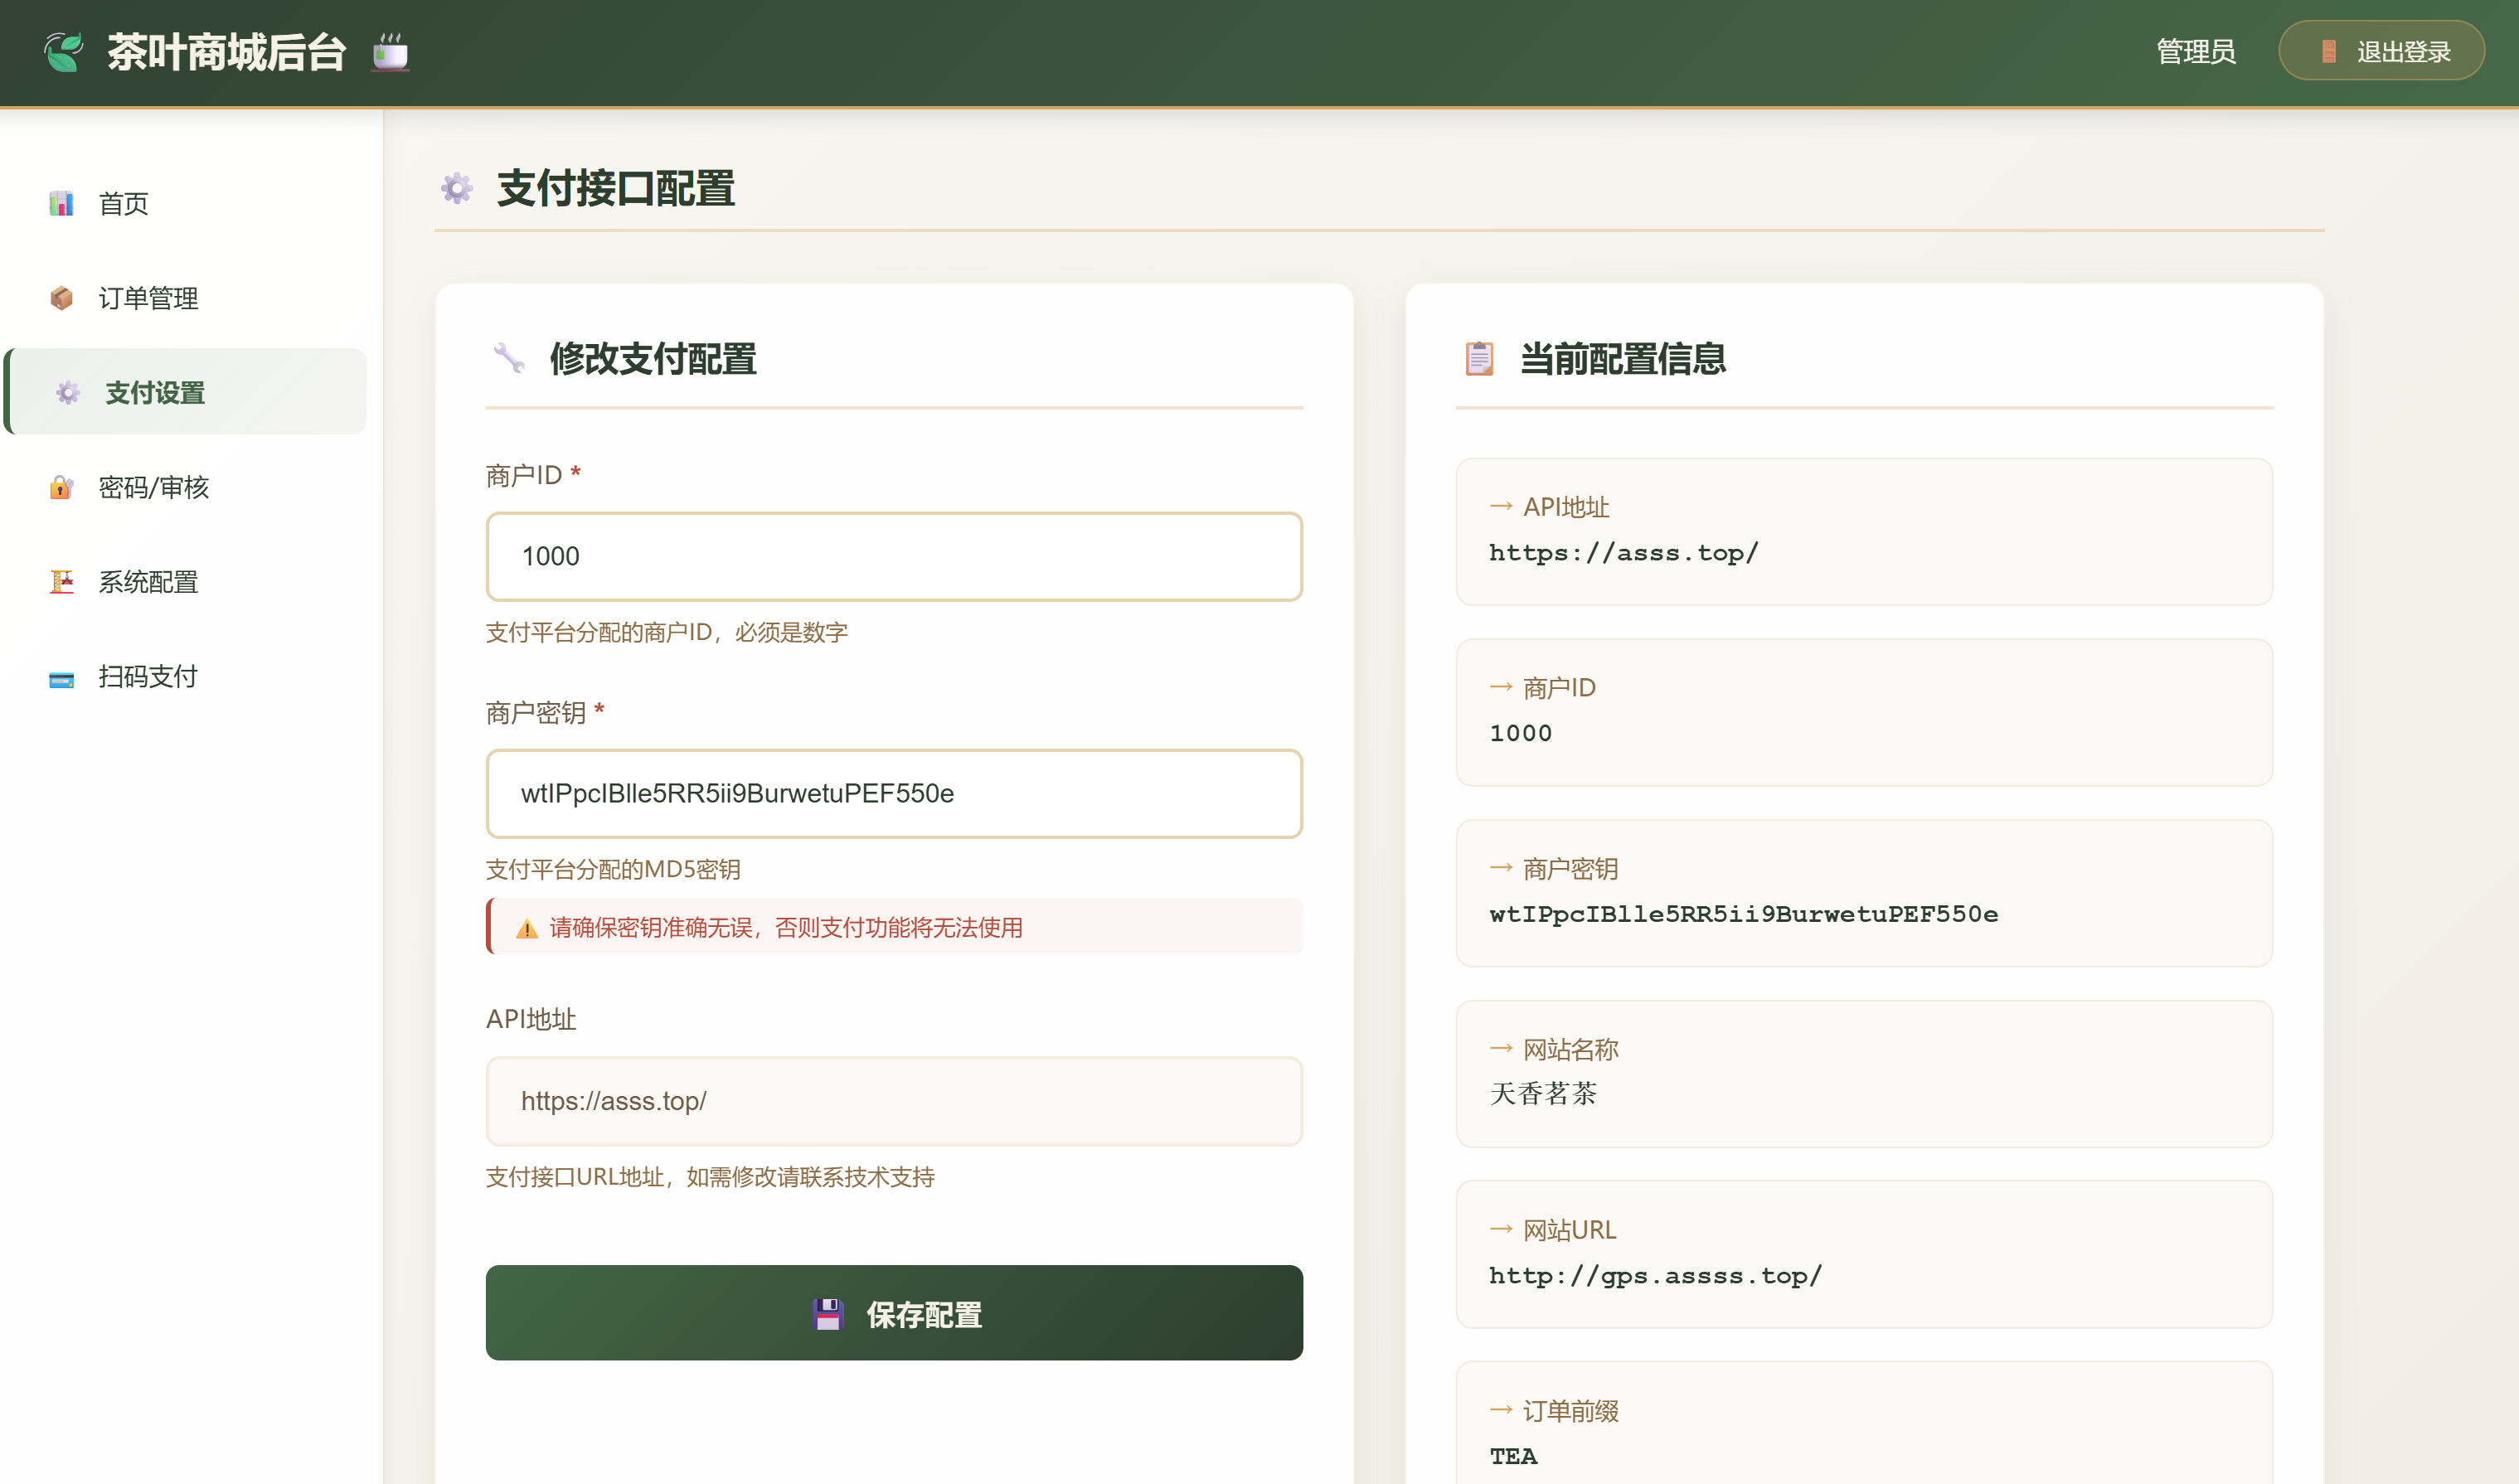Viewport: 2519px width, 1484px height.
Task: Click the clipboard icon beside 当前配置信息
Action: (1479, 358)
